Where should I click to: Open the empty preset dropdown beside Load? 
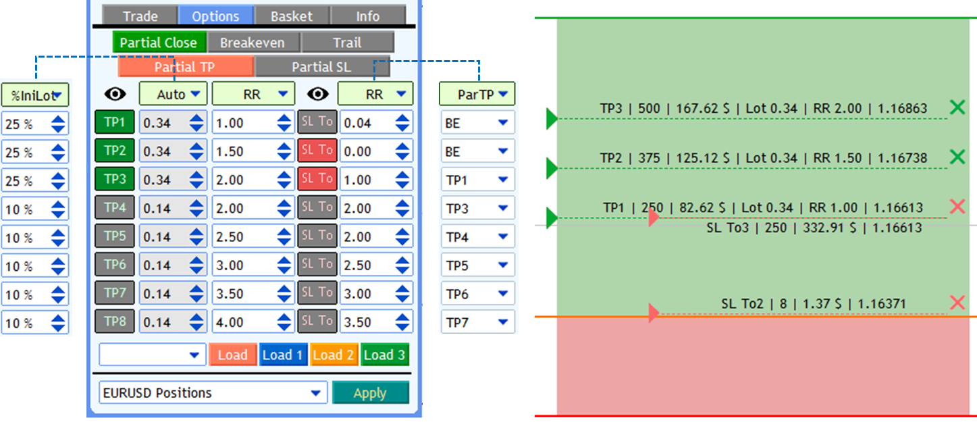coord(153,355)
